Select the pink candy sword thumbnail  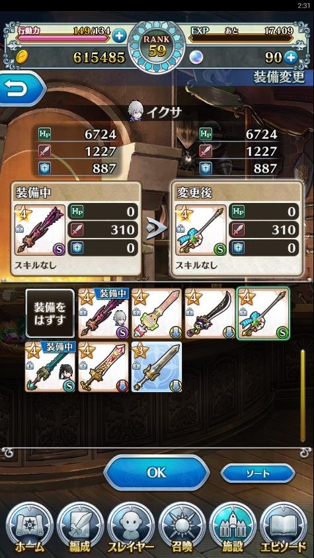[x=156, y=313]
